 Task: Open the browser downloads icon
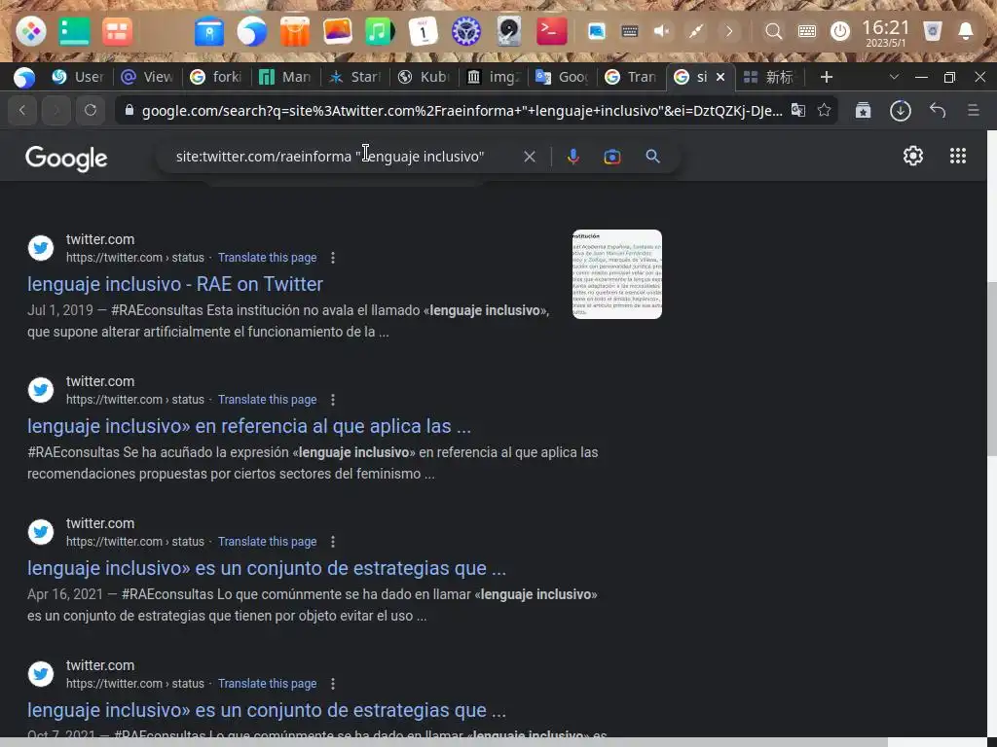click(901, 111)
